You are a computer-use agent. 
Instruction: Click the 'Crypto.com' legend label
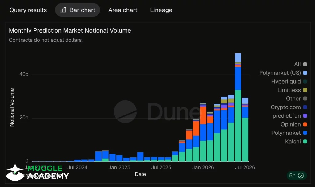[286, 107]
